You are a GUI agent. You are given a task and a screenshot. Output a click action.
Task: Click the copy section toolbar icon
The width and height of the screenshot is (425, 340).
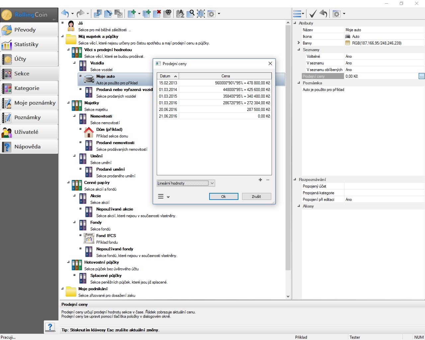(x=98, y=14)
